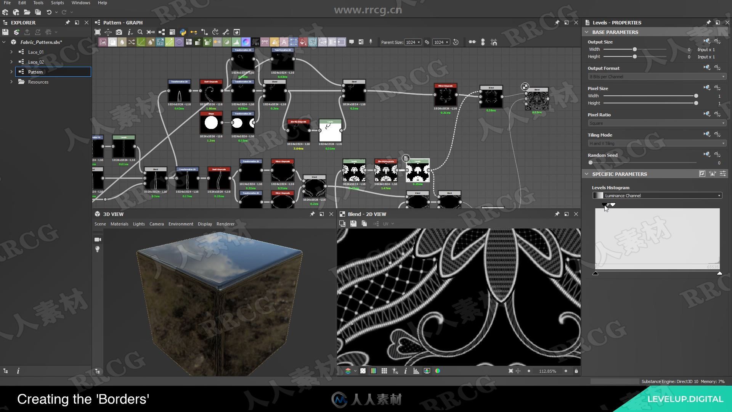Select the Pattern graph in Explorer

click(x=35, y=72)
